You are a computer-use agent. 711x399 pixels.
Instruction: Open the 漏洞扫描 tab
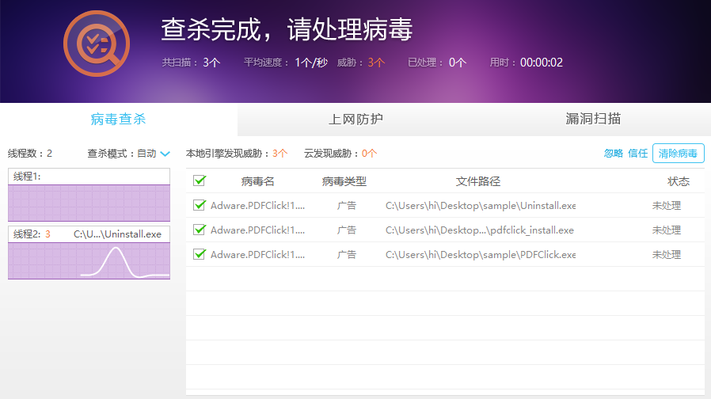coord(592,120)
